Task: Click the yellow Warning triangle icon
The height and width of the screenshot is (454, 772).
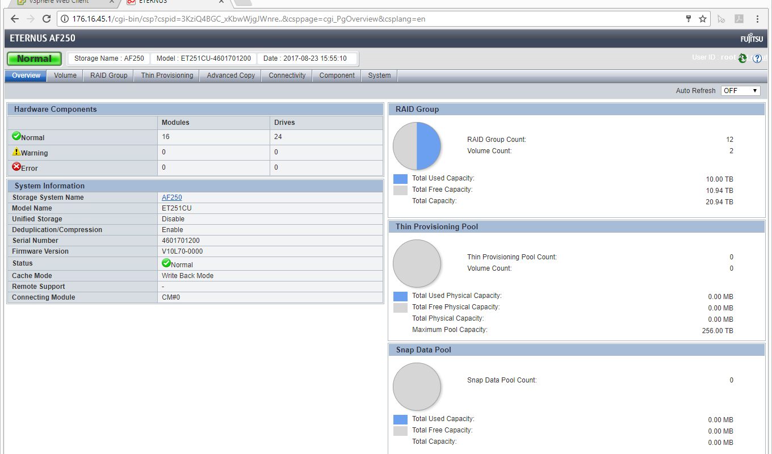Action: pyautogui.click(x=16, y=152)
